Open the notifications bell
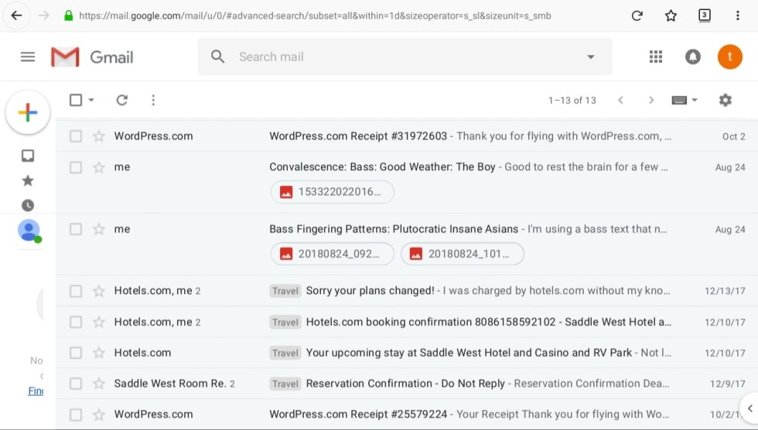 click(x=693, y=56)
